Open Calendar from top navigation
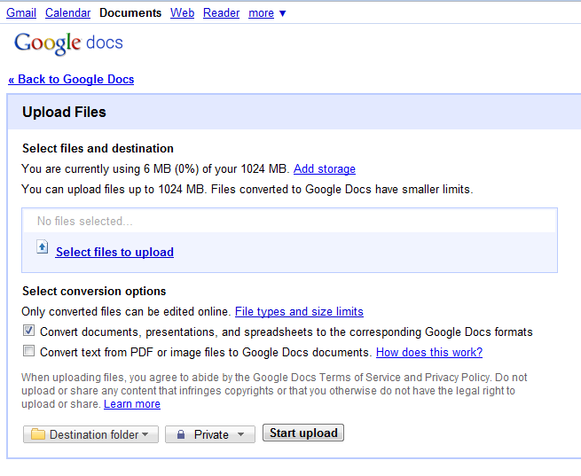The width and height of the screenshot is (581, 476). pos(67,13)
